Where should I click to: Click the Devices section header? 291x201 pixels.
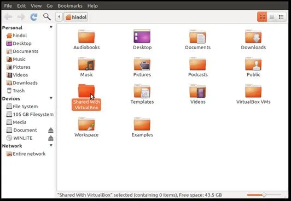11,98
